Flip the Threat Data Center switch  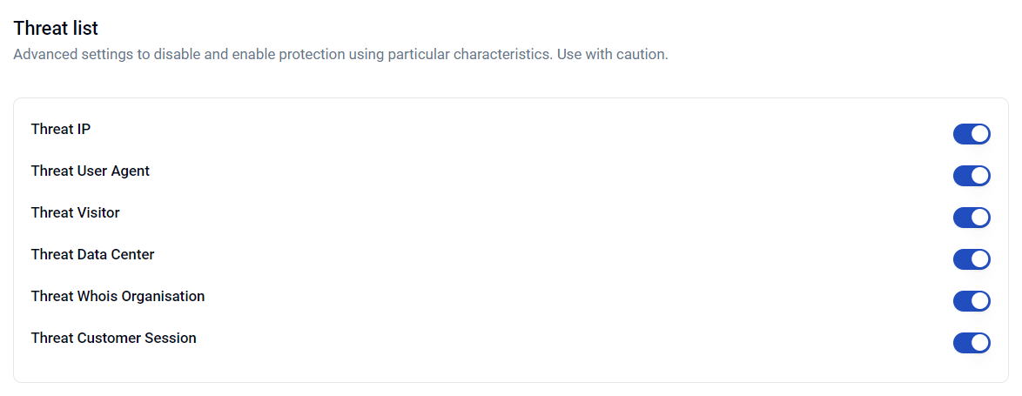[972, 259]
